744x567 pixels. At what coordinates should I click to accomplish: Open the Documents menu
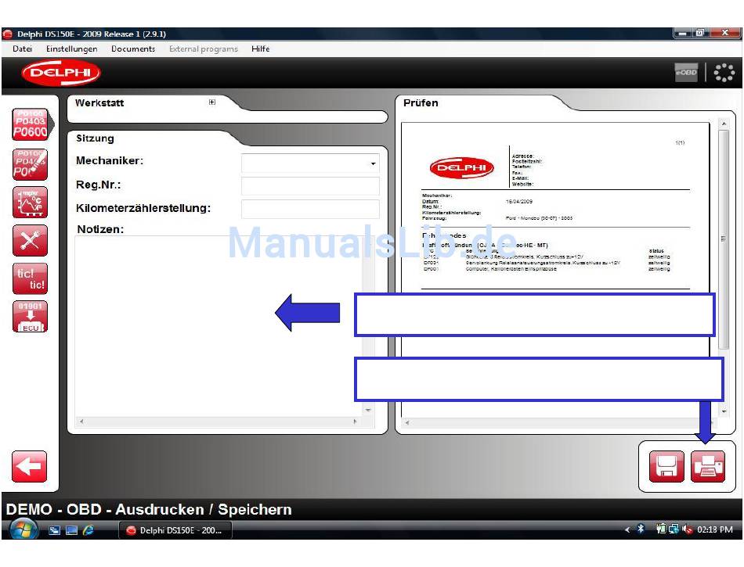[133, 48]
